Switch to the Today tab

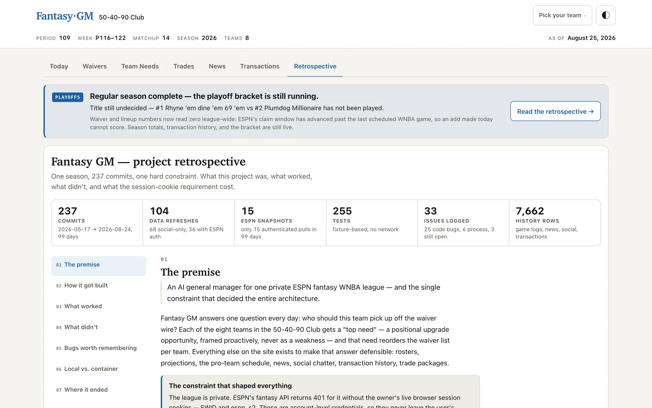(59, 66)
